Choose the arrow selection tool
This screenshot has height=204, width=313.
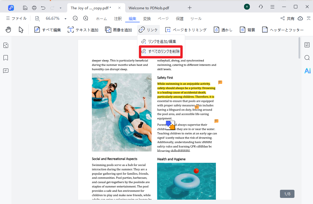coord(21,30)
